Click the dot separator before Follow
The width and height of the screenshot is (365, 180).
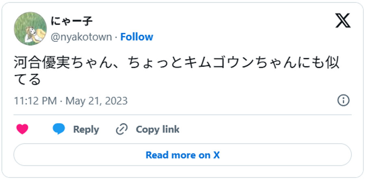click(116, 37)
